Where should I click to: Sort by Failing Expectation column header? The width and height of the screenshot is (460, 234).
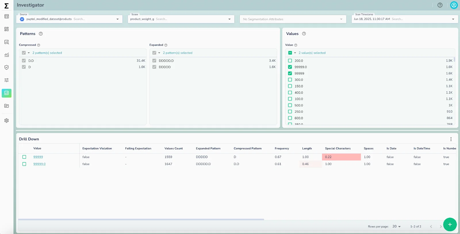pyautogui.click(x=138, y=148)
